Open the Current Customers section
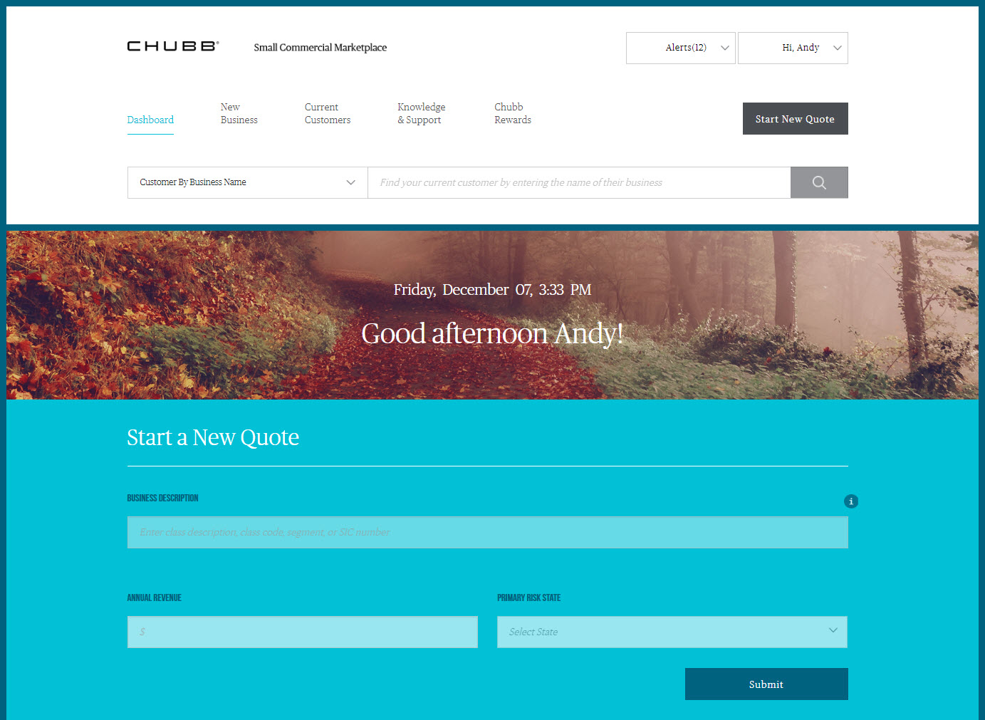 pyautogui.click(x=327, y=113)
